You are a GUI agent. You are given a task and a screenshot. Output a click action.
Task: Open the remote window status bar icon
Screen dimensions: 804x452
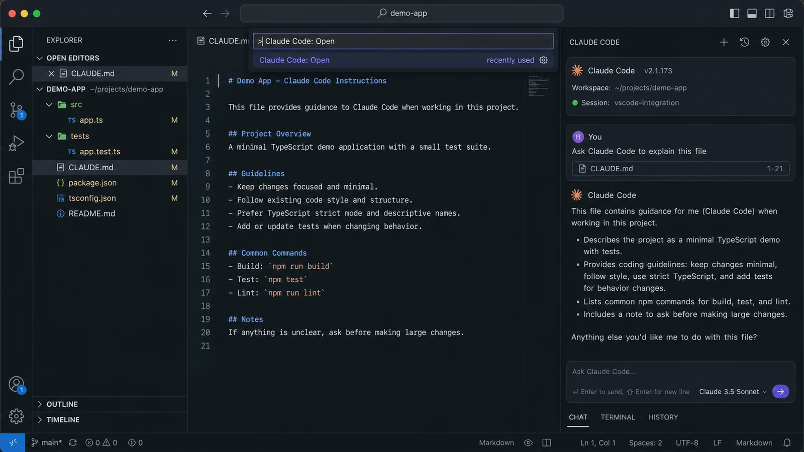click(x=13, y=442)
